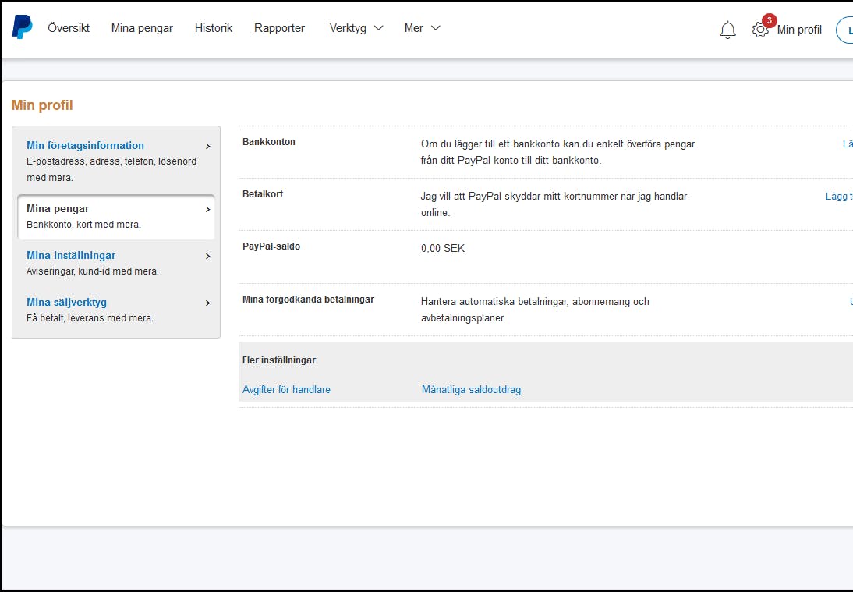Click Mina förgodkända betalningar label
This screenshot has width=853, height=592.
tap(309, 300)
